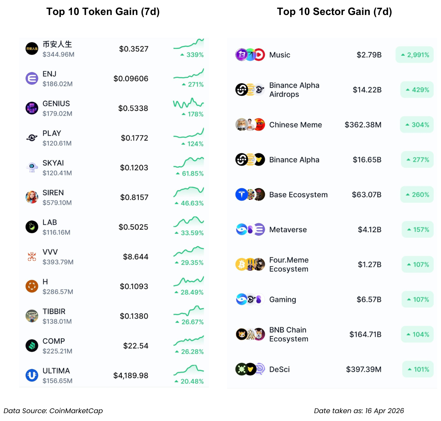This screenshot has width=441, height=421.
Task: Click the Metaverse sector icon group
Action: [x=250, y=229]
